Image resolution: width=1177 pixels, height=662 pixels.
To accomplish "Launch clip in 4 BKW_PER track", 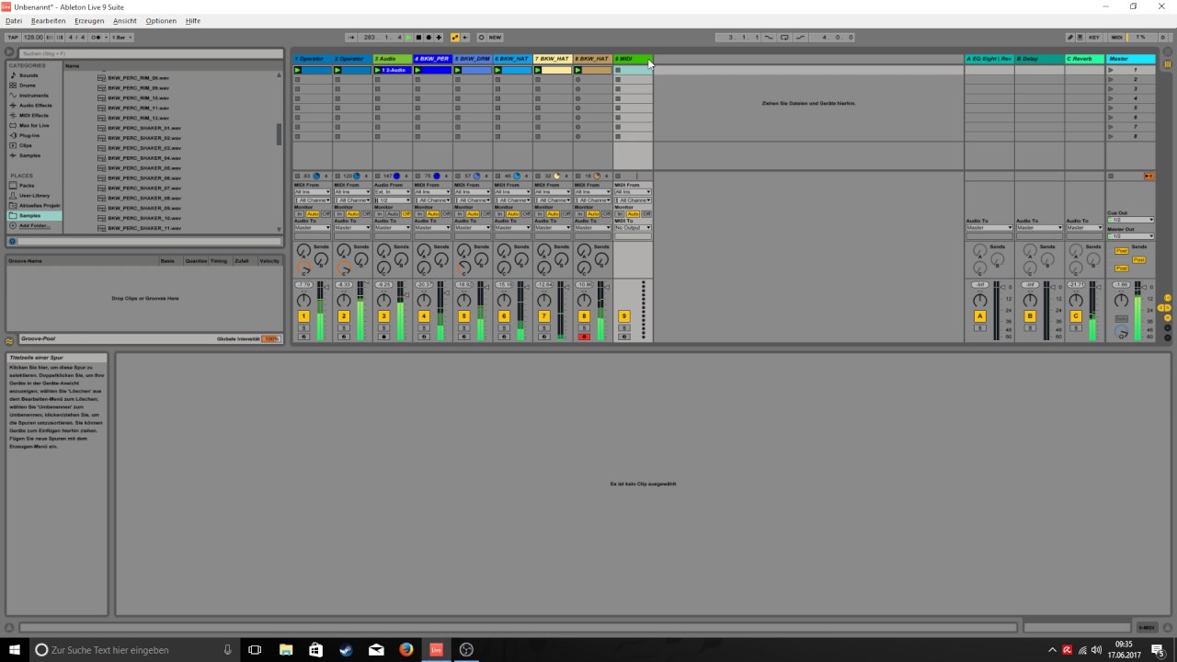I will click(418, 70).
